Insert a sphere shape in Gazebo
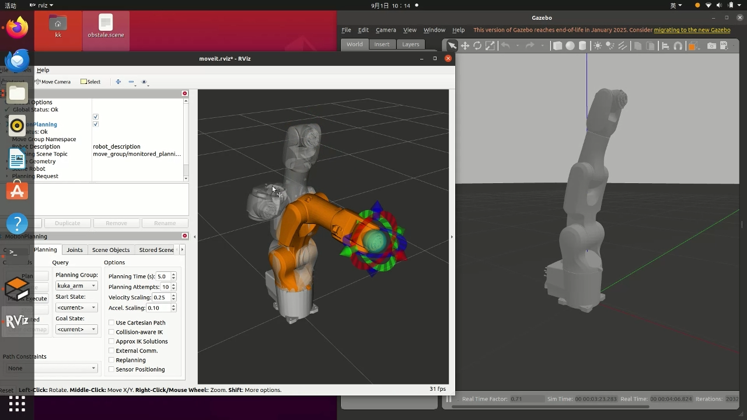This screenshot has height=420, width=747. pos(570,45)
